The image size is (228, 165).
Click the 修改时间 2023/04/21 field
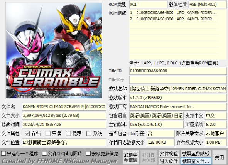(64, 125)
